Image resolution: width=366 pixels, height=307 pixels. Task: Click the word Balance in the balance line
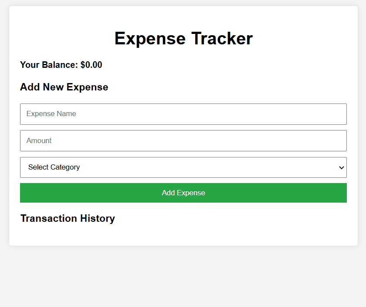pos(59,65)
